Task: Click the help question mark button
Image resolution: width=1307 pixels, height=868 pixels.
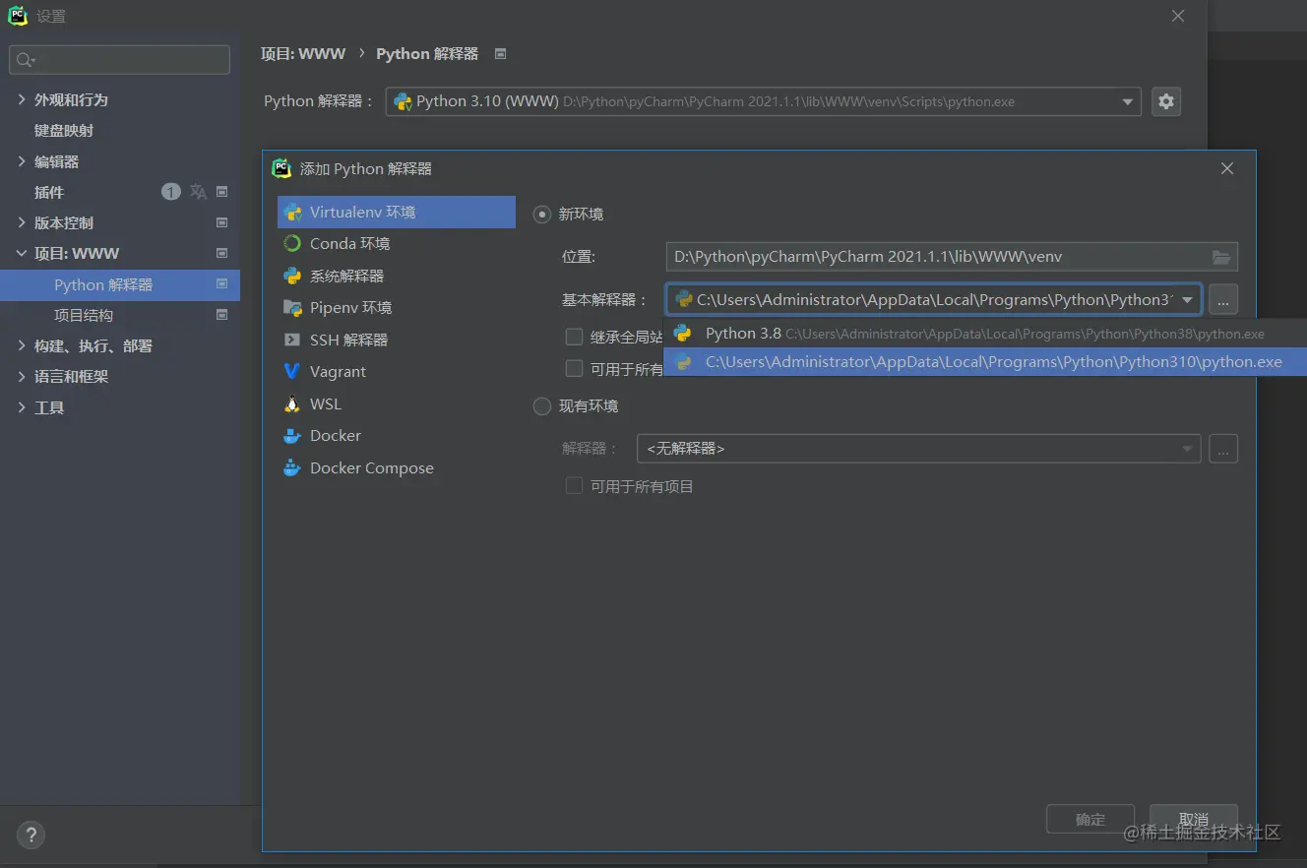Action: [x=31, y=836]
